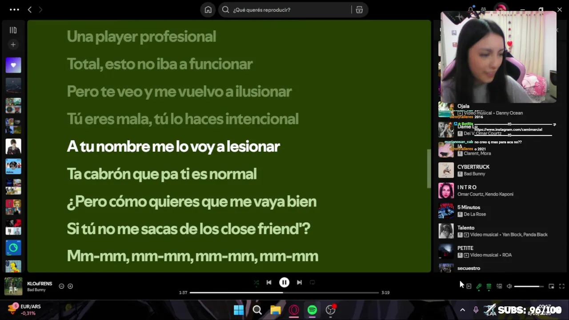Screen dimensions: 569x320
Task: Open artist link 'Yan Block, Panda Black'
Action: click(525, 235)
